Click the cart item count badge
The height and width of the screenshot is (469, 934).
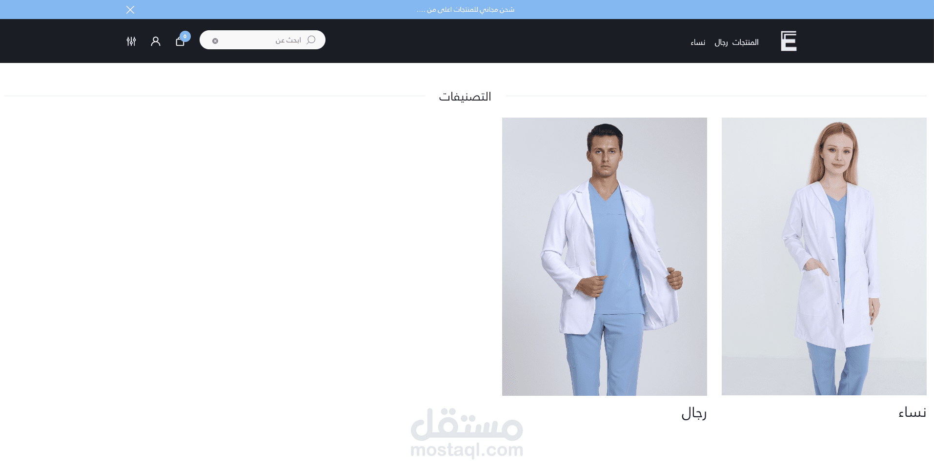pyautogui.click(x=185, y=36)
